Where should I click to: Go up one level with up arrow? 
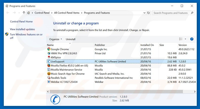[24, 13]
